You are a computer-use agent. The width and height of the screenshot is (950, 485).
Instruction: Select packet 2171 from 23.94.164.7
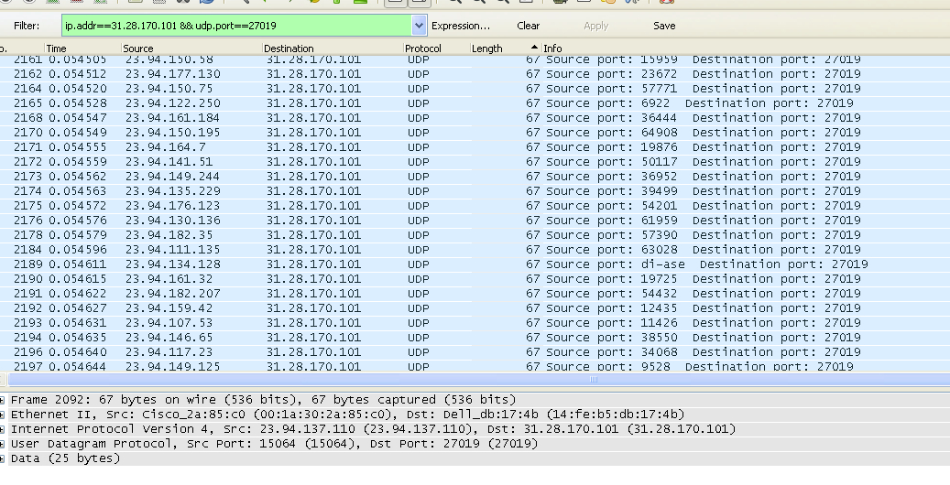click(x=475, y=147)
